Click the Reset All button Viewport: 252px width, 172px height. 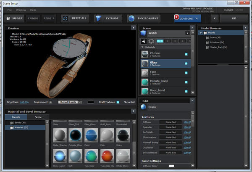point(75,19)
